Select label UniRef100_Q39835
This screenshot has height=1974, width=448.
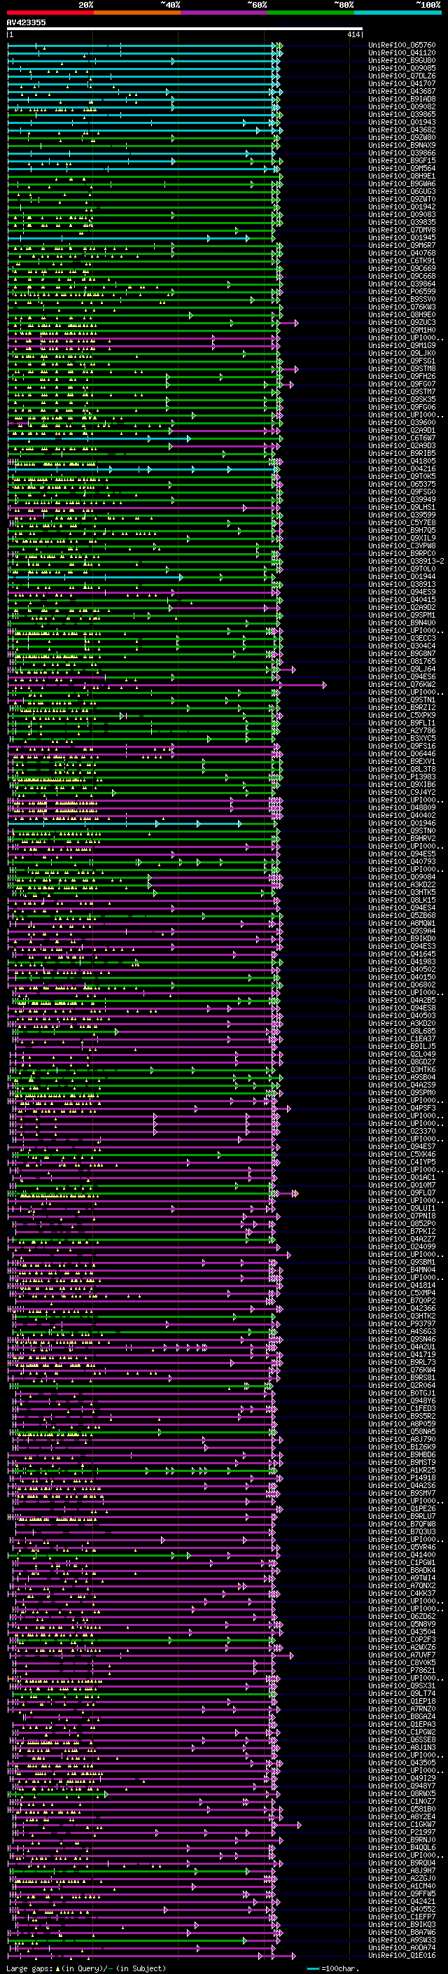[402, 222]
